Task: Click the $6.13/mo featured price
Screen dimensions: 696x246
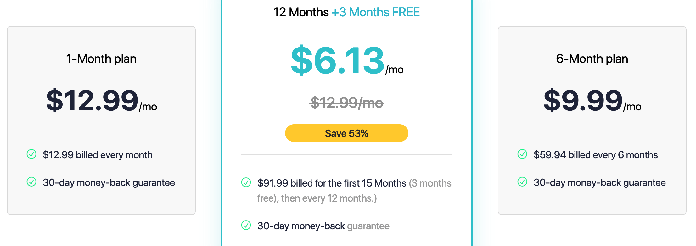Action: pyautogui.click(x=347, y=60)
